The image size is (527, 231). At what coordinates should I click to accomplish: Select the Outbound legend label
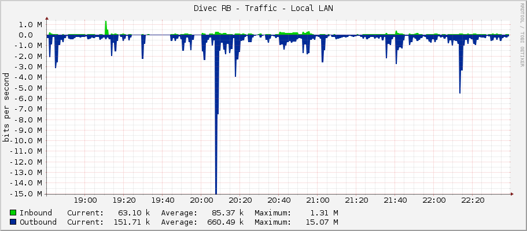[x=38, y=222]
